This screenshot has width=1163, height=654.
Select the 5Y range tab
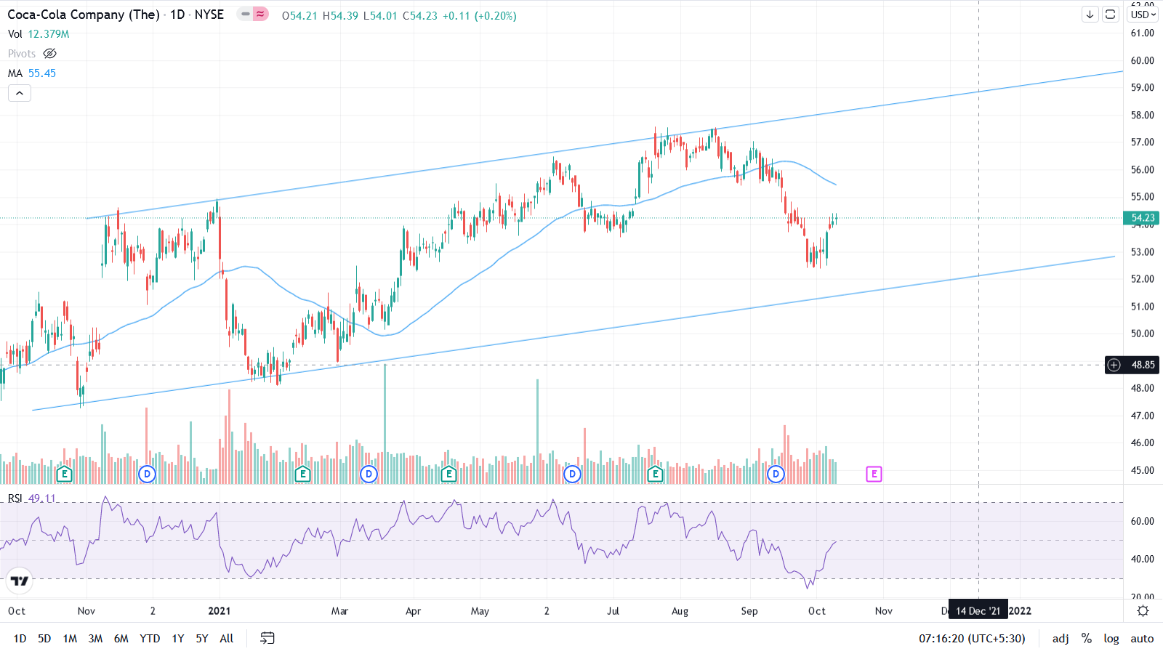tap(202, 638)
